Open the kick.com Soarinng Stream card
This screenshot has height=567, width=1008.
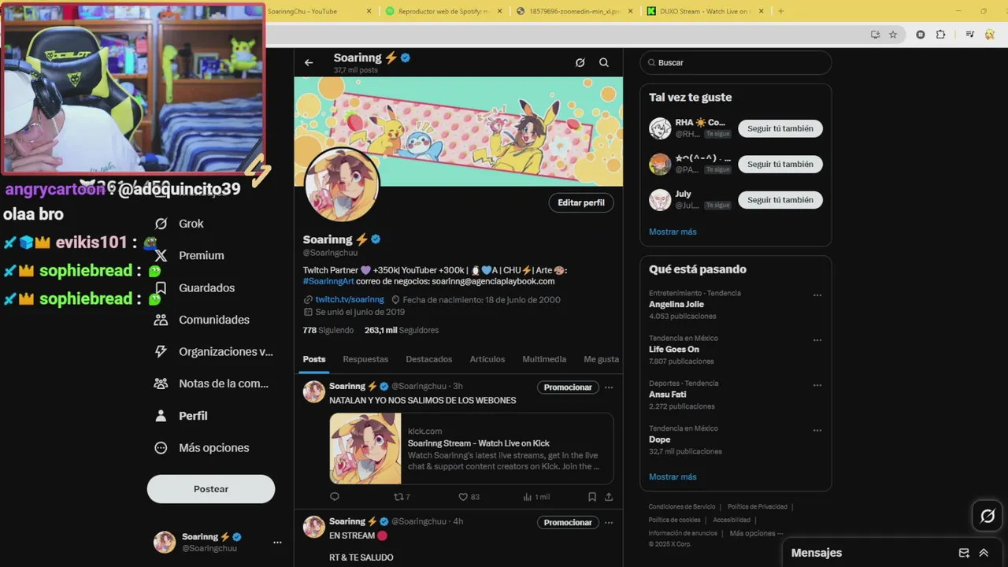(x=472, y=448)
